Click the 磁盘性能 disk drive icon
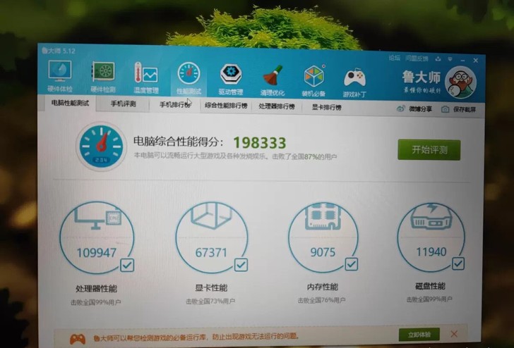This screenshot has height=348, width=514. [x=431, y=216]
